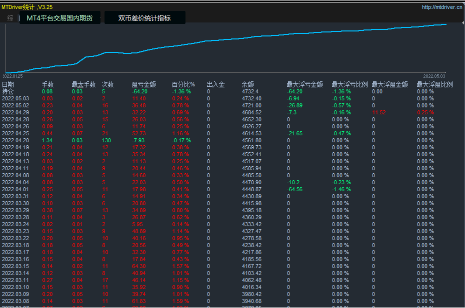Click the trade count value 130
Image resolution: width=465 pixels, height=308 pixels.
coord(106,140)
